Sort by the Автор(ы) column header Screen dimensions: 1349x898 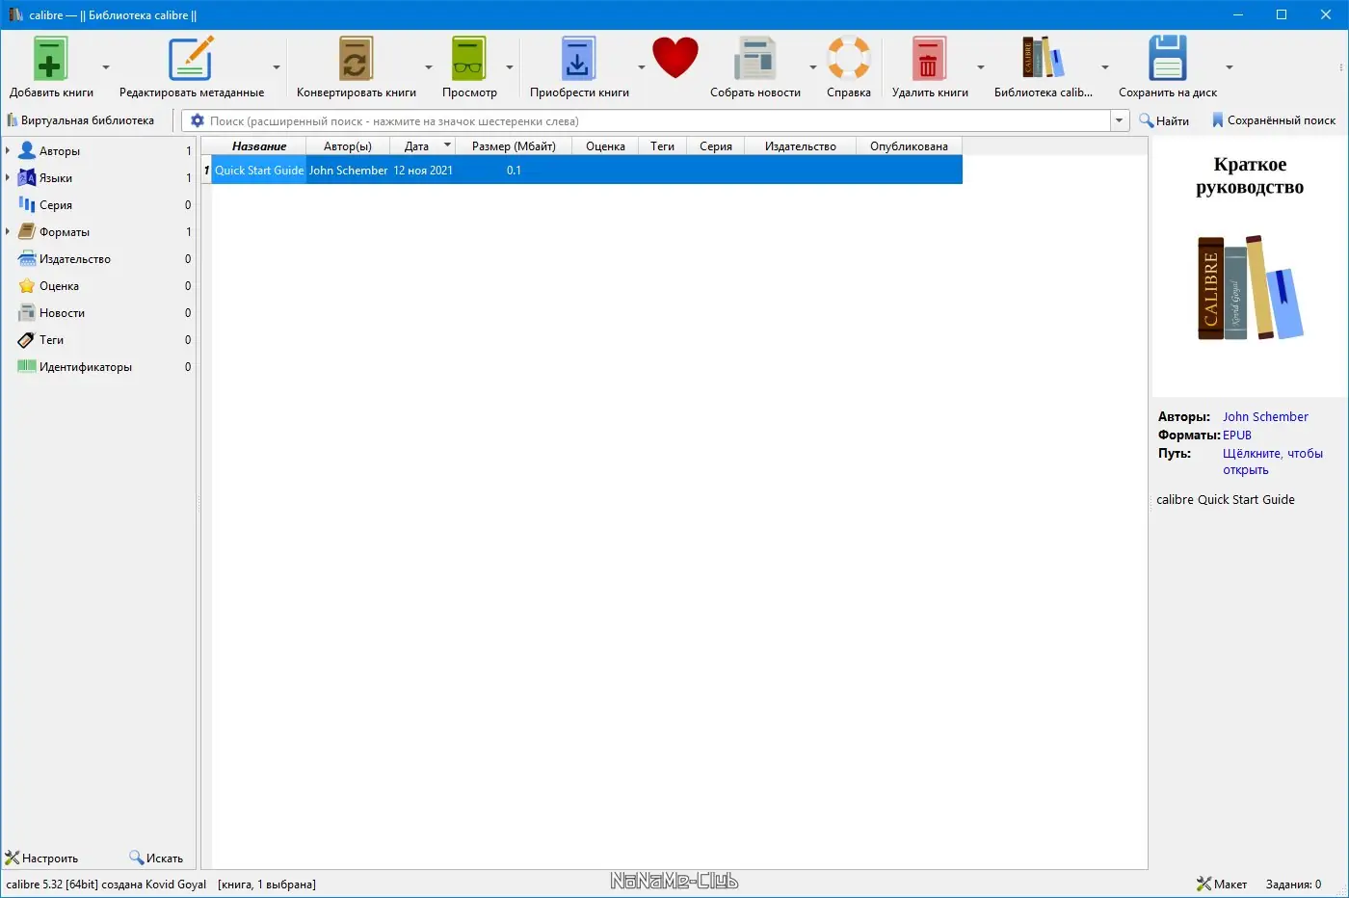(x=347, y=145)
